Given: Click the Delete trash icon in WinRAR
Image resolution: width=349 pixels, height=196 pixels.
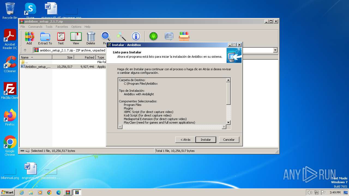Looking at the screenshot, I should click(x=91, y=38).
